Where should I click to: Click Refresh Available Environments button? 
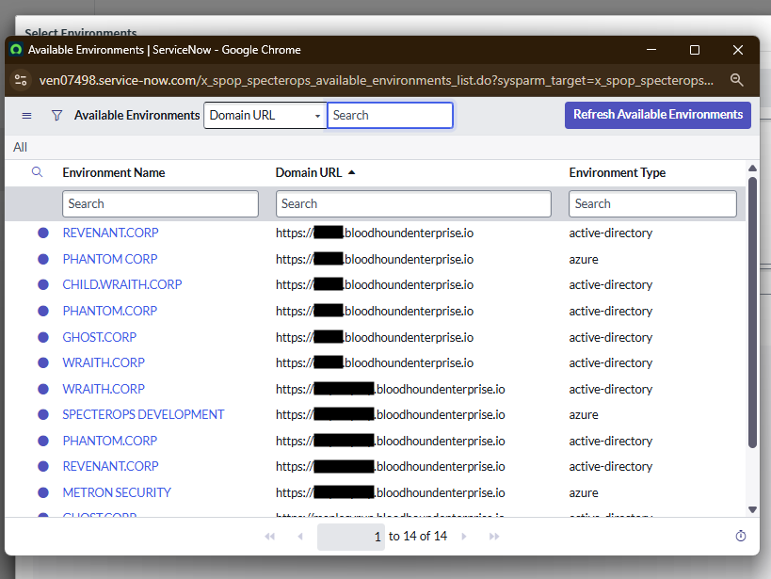tap(657, 115)
